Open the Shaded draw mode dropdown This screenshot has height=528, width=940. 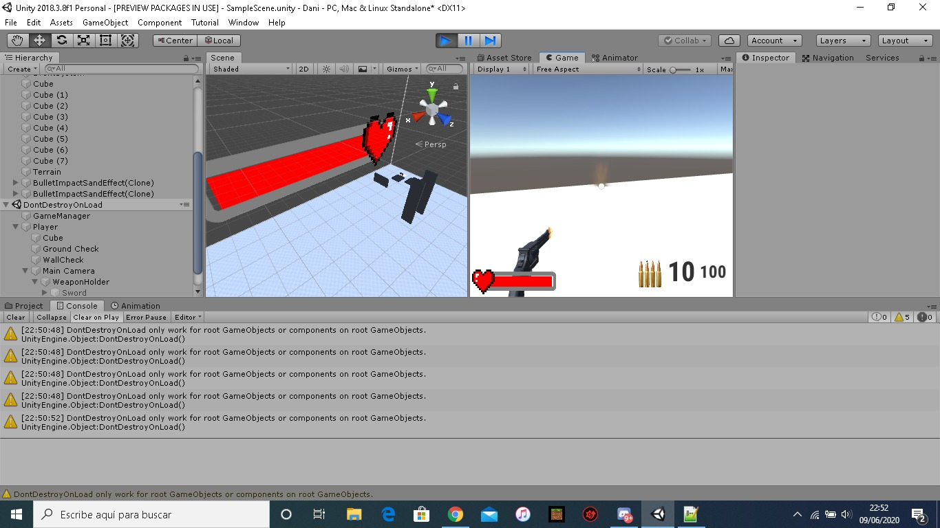pyautogui.click(x=250, y=69)
